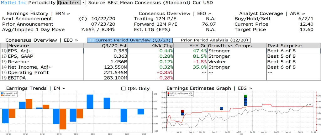Viewport: 321px width, 136px height.
Task: Select Operating Profit measure row
Action: click(160, 73)
